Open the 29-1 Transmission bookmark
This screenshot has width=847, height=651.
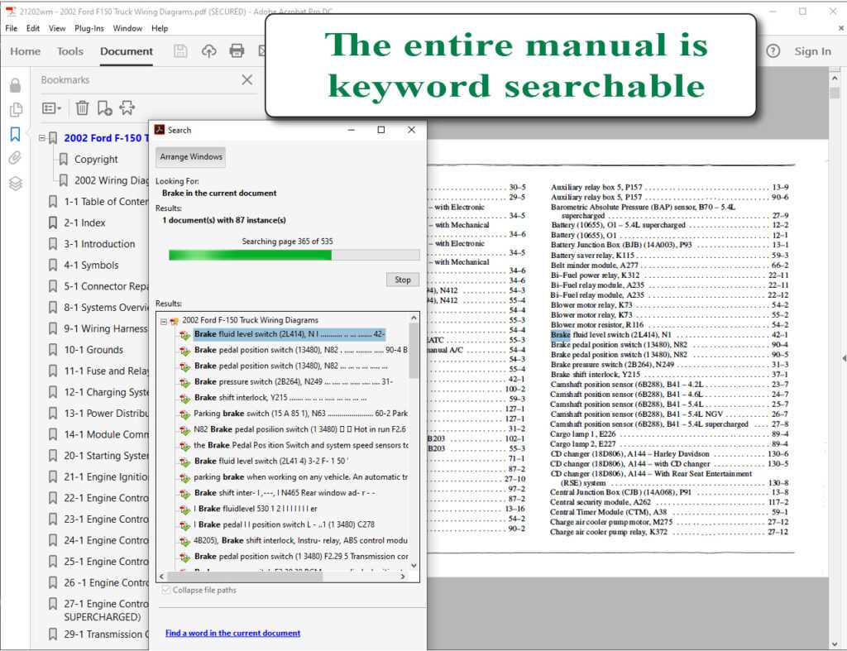click(106, 634)
